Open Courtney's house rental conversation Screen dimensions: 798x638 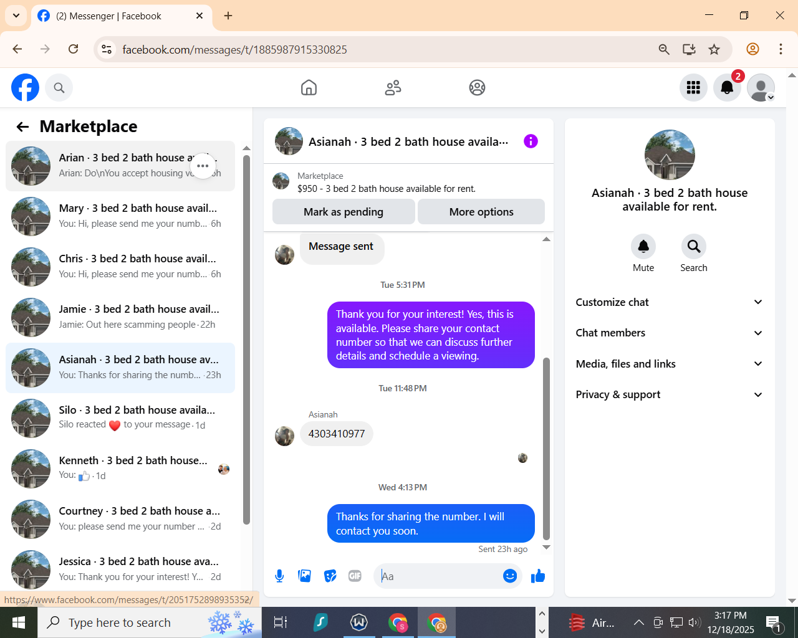[120, 519]
